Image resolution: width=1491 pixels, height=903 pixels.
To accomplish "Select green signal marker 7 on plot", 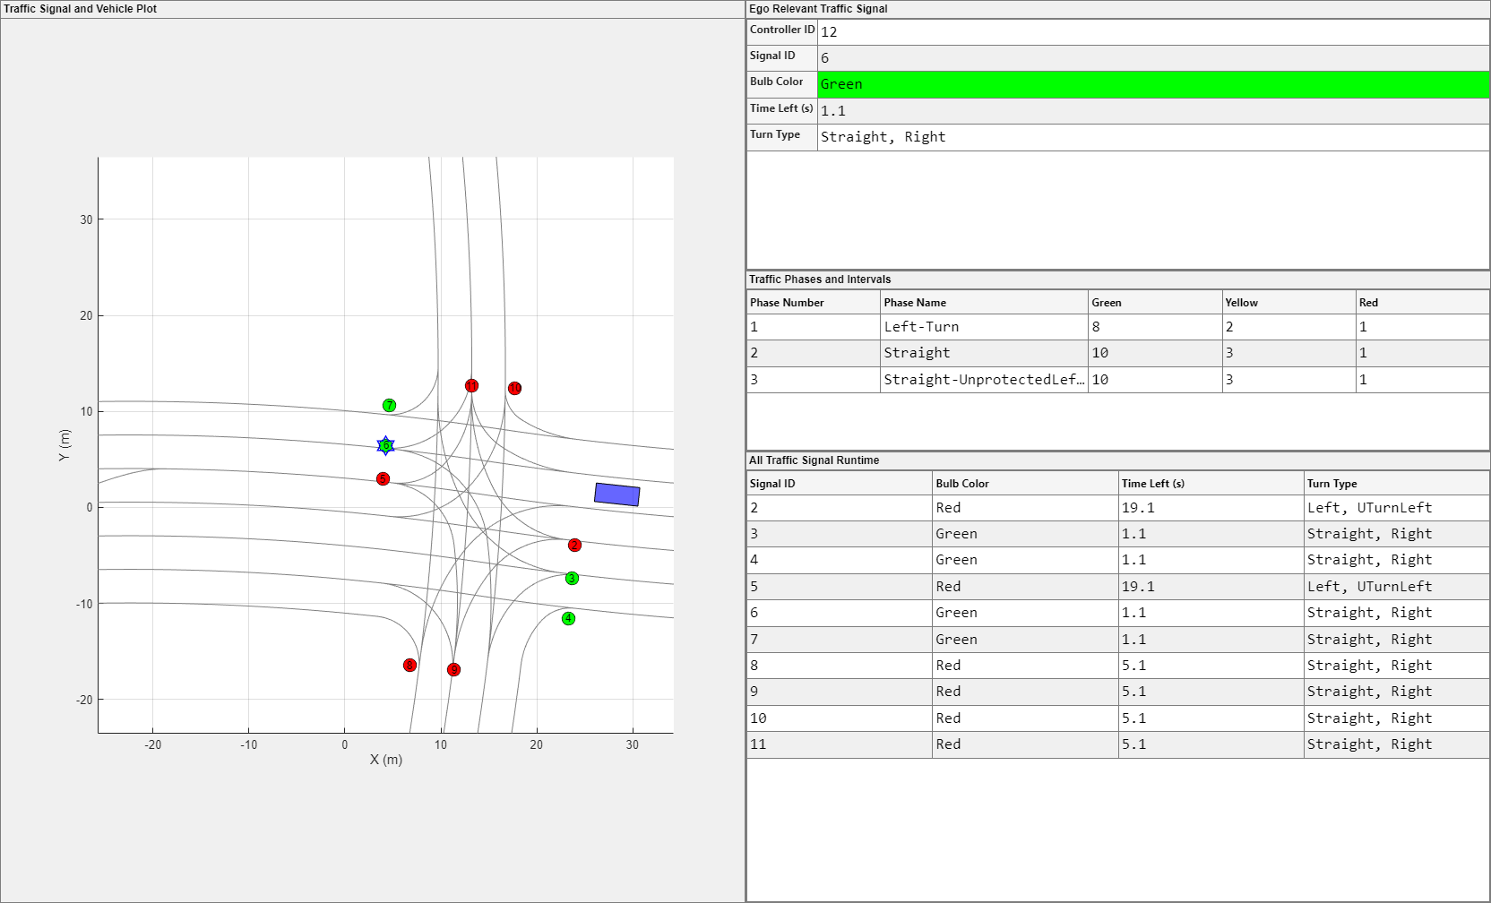I will [389, 405].
